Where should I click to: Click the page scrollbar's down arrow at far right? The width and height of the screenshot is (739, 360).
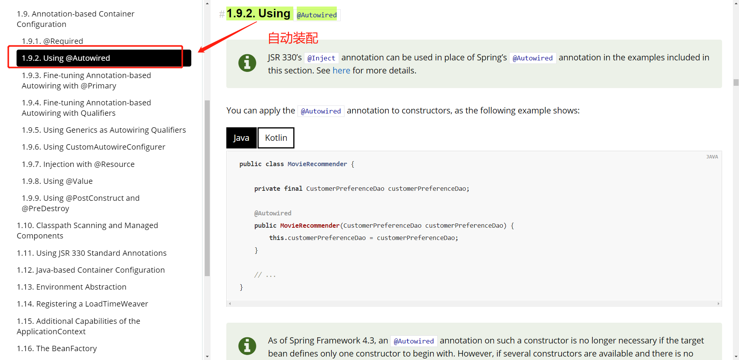pyautogui.click(x=736, y=357)
